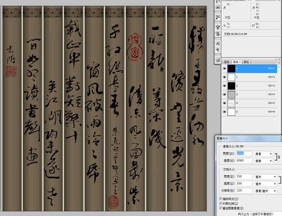Click the 文档:38.6M/114.9M info text
The height and width of the screenshot is (216, 282).
tap(236, 34)
